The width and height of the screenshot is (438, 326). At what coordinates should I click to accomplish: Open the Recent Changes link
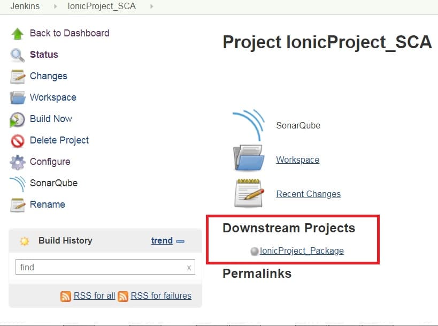point(309,194)
